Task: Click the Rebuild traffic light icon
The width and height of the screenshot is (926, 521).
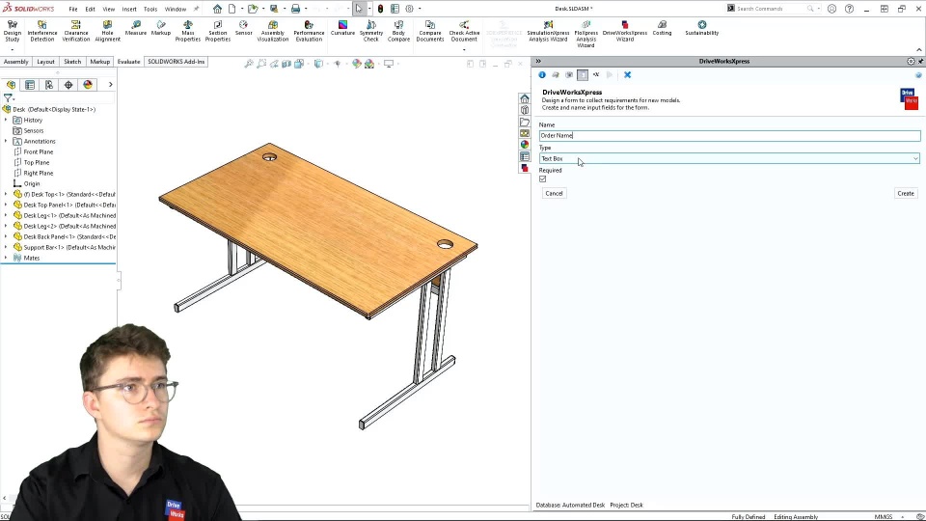Action: coord(380,9)
